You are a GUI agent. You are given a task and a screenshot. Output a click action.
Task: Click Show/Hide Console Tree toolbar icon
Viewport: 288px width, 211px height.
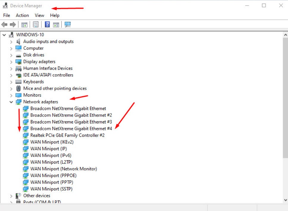coord(24,24)
